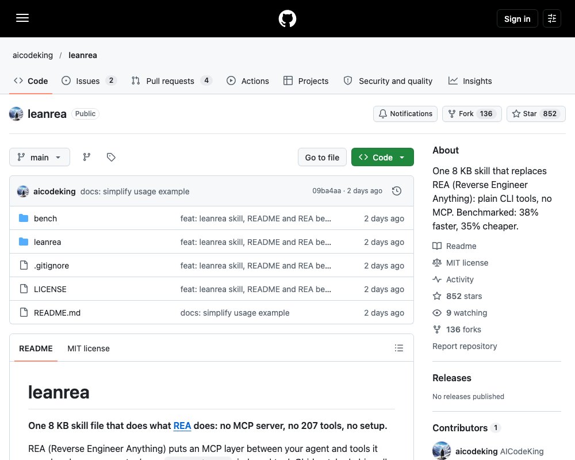Open the aicodeking owner link in breadcrumb
Viewport: 575px width, 460px height.
[33, 55]
